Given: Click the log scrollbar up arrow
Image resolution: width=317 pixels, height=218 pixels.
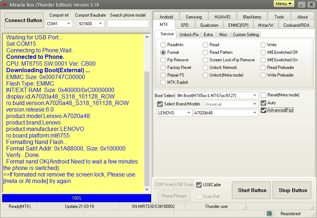Looking at the screenshot, I should coord(147,37).
